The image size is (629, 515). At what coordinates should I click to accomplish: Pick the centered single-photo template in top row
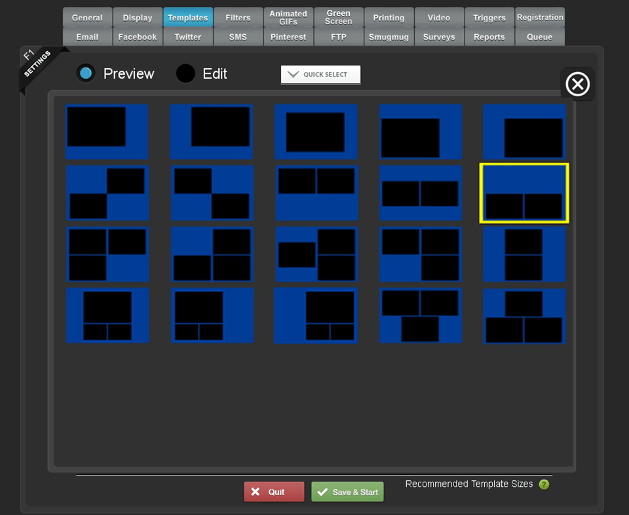pyautogui.click(x=316, y=132)
